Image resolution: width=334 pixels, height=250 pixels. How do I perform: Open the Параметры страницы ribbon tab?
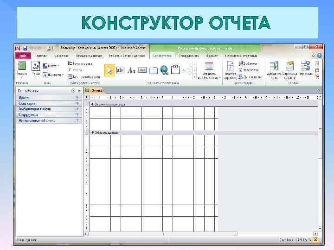point(241,56)
